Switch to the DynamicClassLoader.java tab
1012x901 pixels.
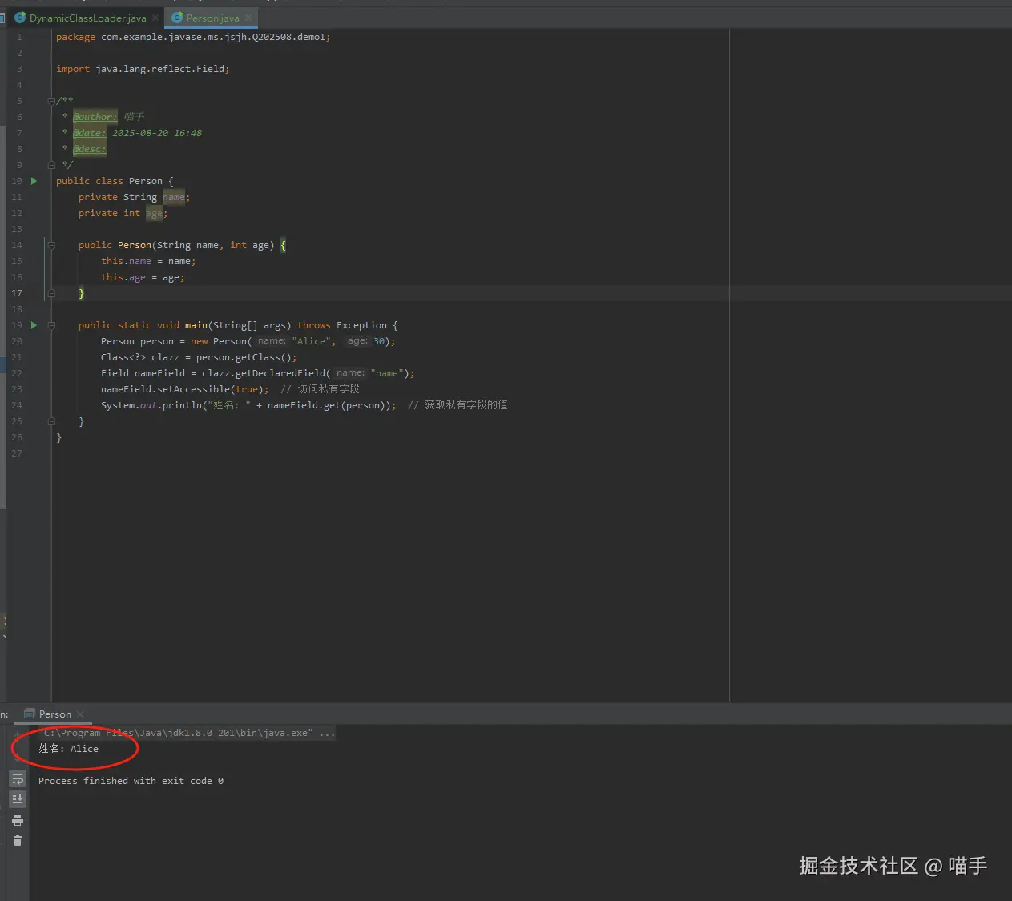(88, 18)
